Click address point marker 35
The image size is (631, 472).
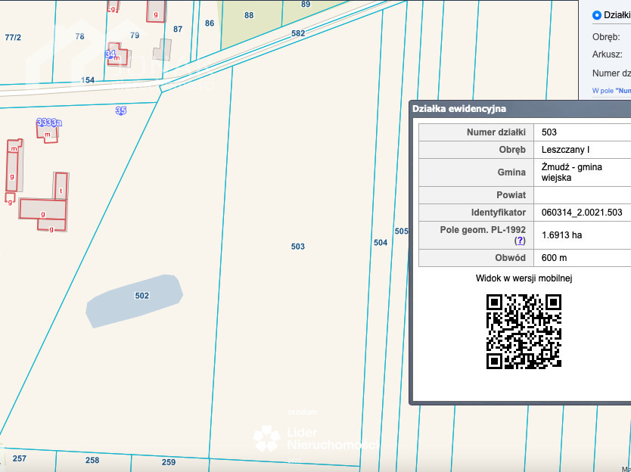click(121, 110)
